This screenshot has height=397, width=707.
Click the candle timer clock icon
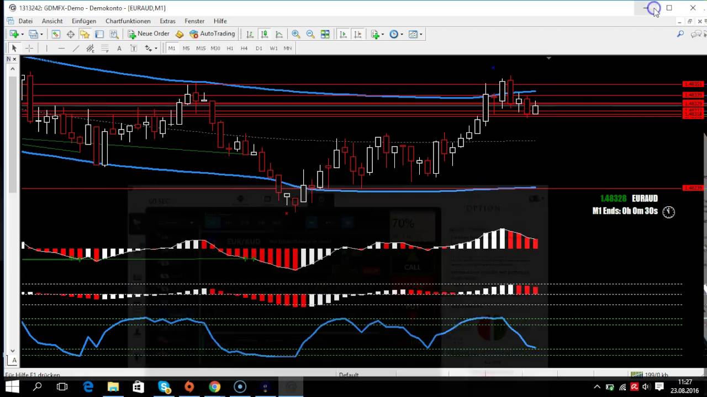click(x=669, y=212)
